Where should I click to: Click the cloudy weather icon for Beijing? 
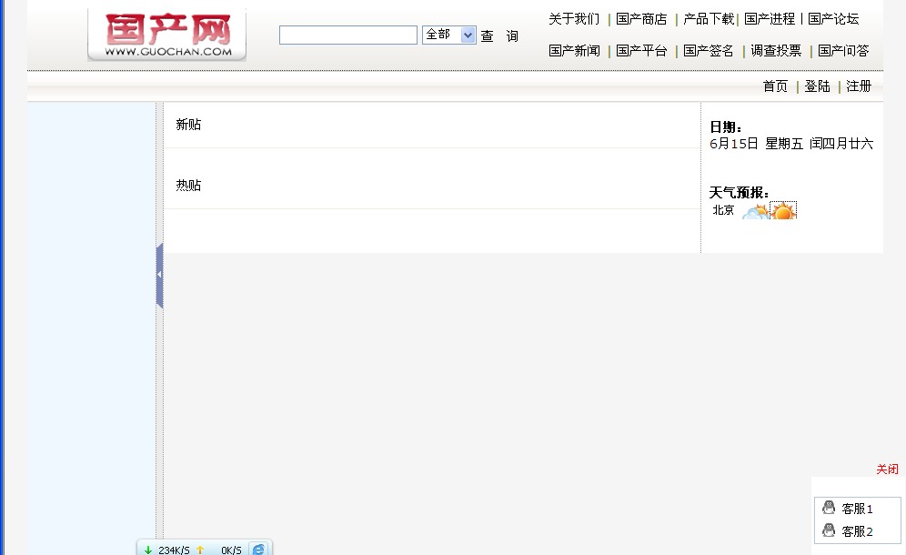[x=755, y=212]
